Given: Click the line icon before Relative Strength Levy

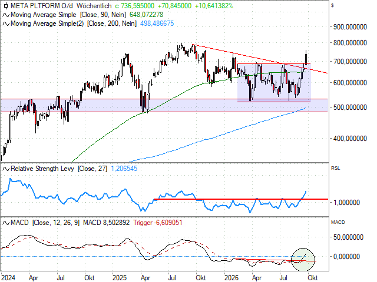Looking at the screenshot, I should pos(6,169).
